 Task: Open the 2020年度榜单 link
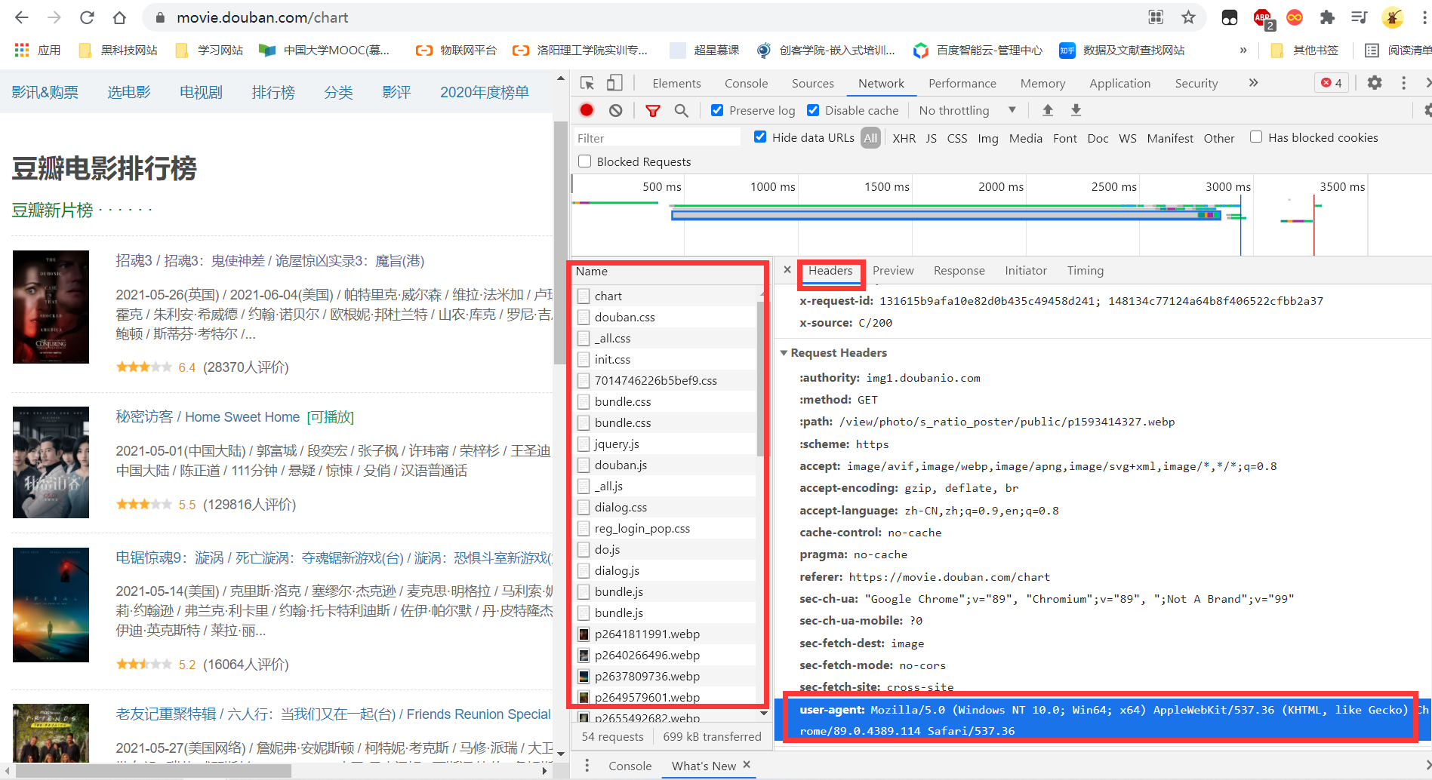[x=485, y=92]
